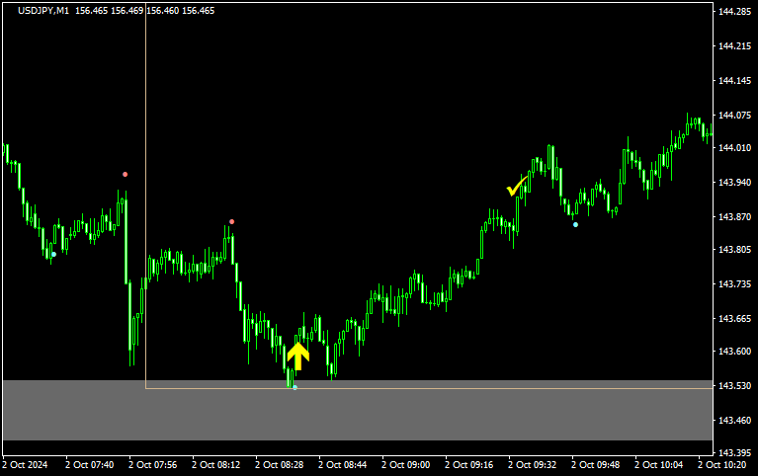Click the 144.285 price scale label

tap(734, 12)
